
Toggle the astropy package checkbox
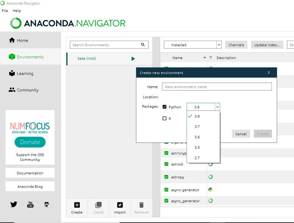pos(166,177)
